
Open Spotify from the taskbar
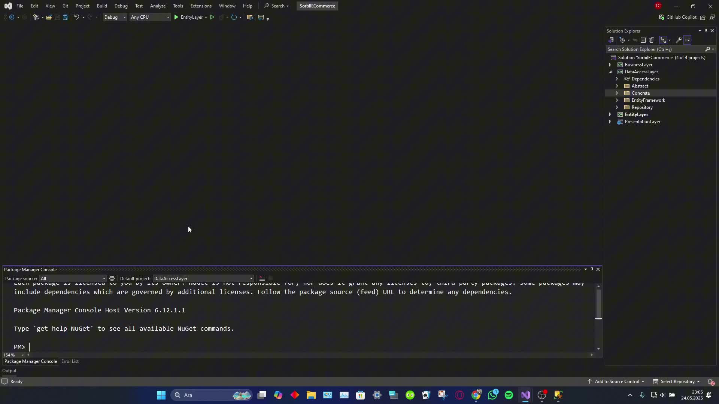click(509, 395)
